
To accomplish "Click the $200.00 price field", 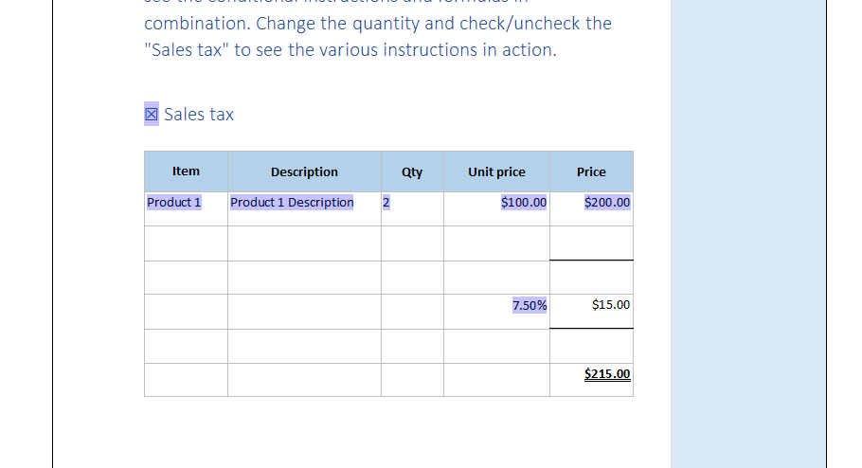I will pyautogui.click(x=607, y=203).
